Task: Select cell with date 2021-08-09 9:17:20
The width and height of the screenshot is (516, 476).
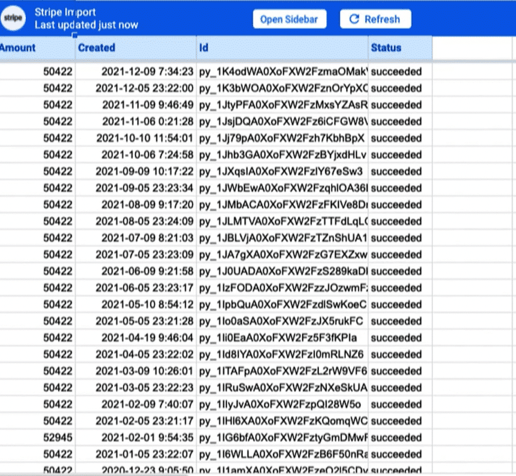Action: point(135,205)
